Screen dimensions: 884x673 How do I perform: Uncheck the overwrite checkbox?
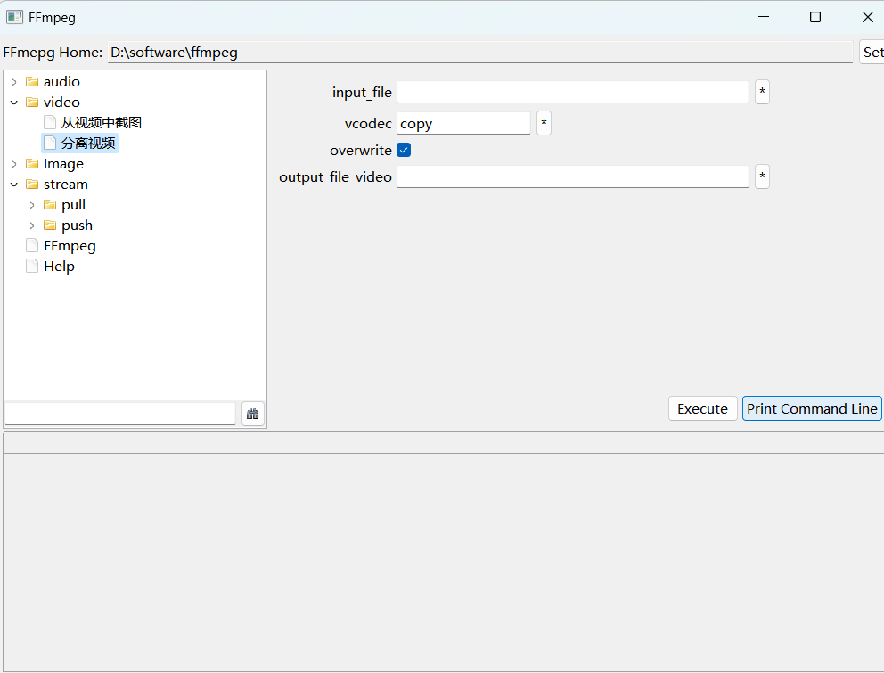click(x=404, y=150)
